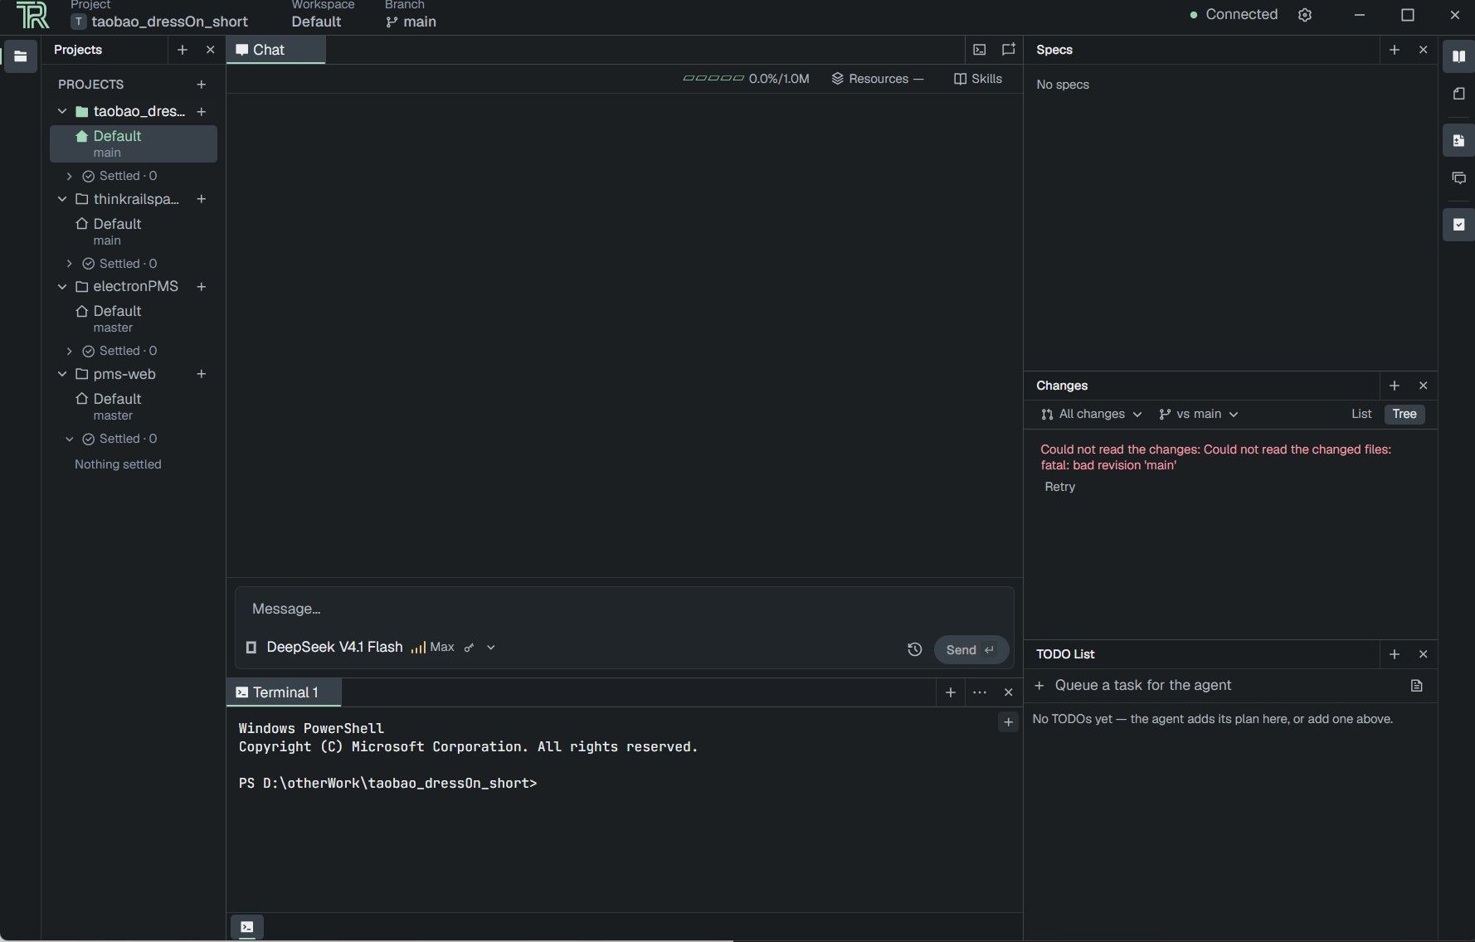1475x942 pixels.
Task: Add a panel beside Specs
Action: (x=1395, y=50)
